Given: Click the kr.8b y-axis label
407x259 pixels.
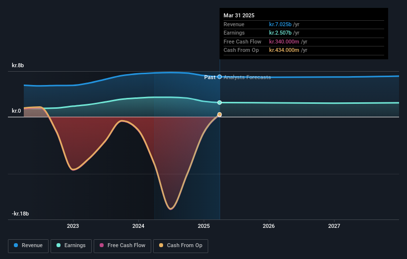Looking at the screenshot, I should click(18, 65).
